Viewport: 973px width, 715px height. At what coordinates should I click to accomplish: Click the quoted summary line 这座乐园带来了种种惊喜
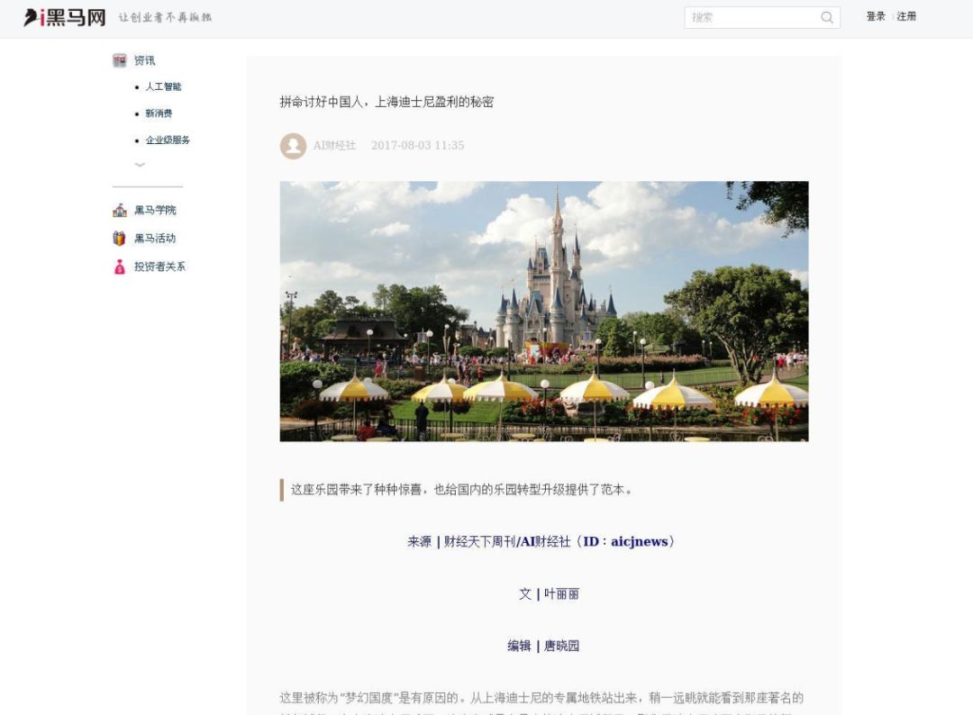(461, 490)
